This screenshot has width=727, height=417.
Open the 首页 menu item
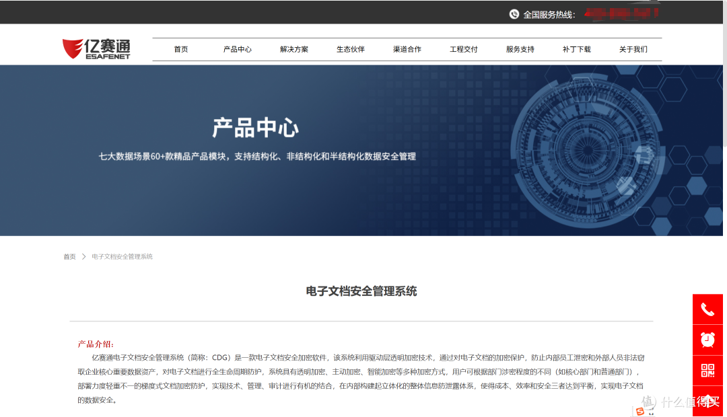[x=181, y=49]
